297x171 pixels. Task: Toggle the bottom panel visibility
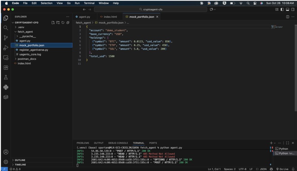(x=287, y=10)
